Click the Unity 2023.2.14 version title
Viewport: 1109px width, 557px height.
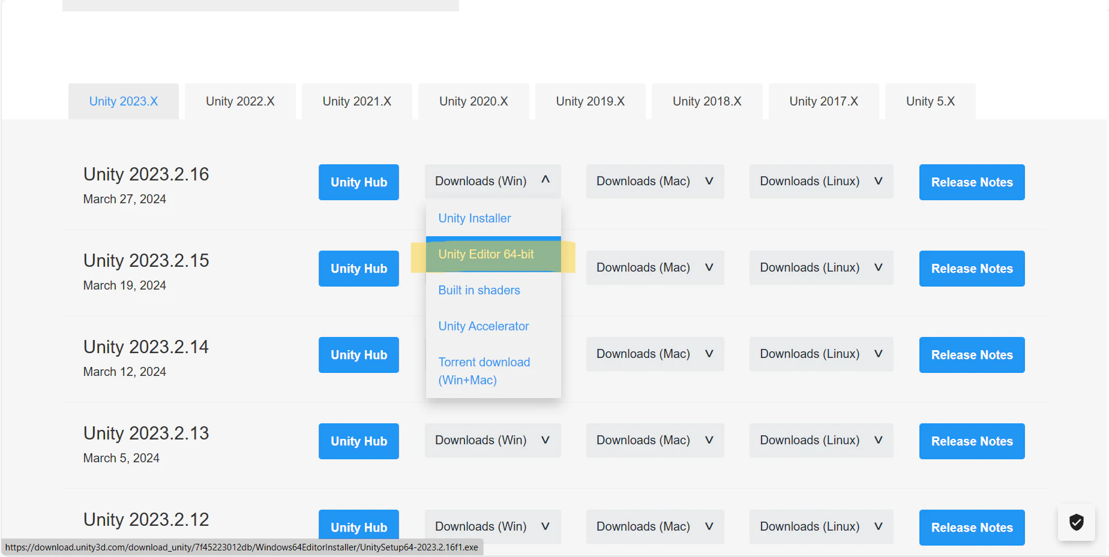(146, 347)
